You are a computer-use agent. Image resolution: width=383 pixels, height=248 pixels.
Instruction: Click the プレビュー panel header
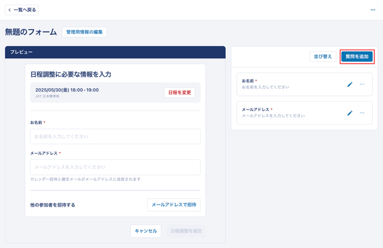tap(115, 52)
